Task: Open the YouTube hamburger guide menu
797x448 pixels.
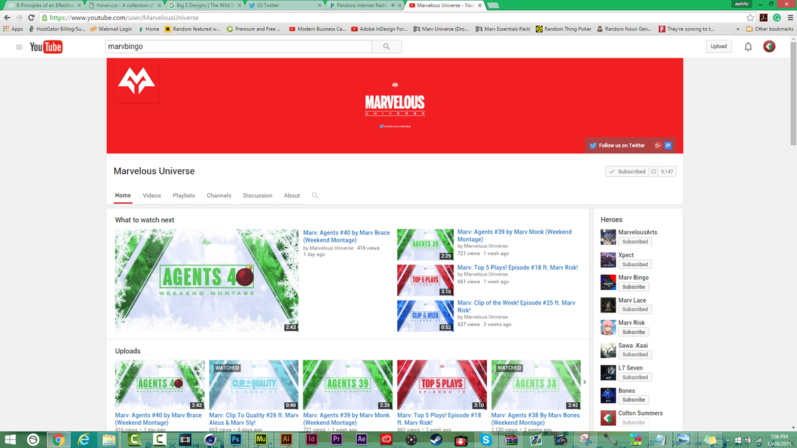Action: click(x=19, y=46)
